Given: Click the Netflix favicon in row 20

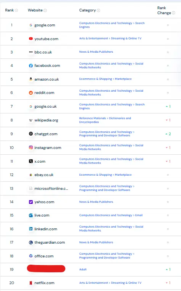Looking at the screenshot, I should click(31, 283).
